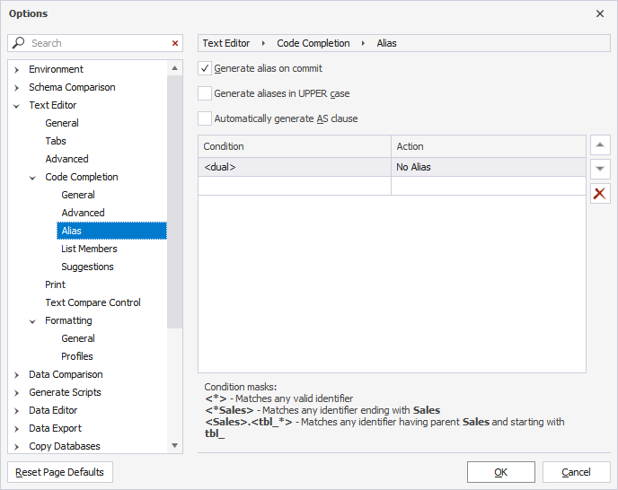Viewport: 618px width, 490px height.
Task: Clear the search box with the red X
Action: coord(175,43)
